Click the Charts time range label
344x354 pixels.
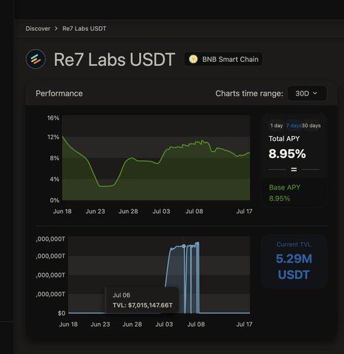[249, 93]
